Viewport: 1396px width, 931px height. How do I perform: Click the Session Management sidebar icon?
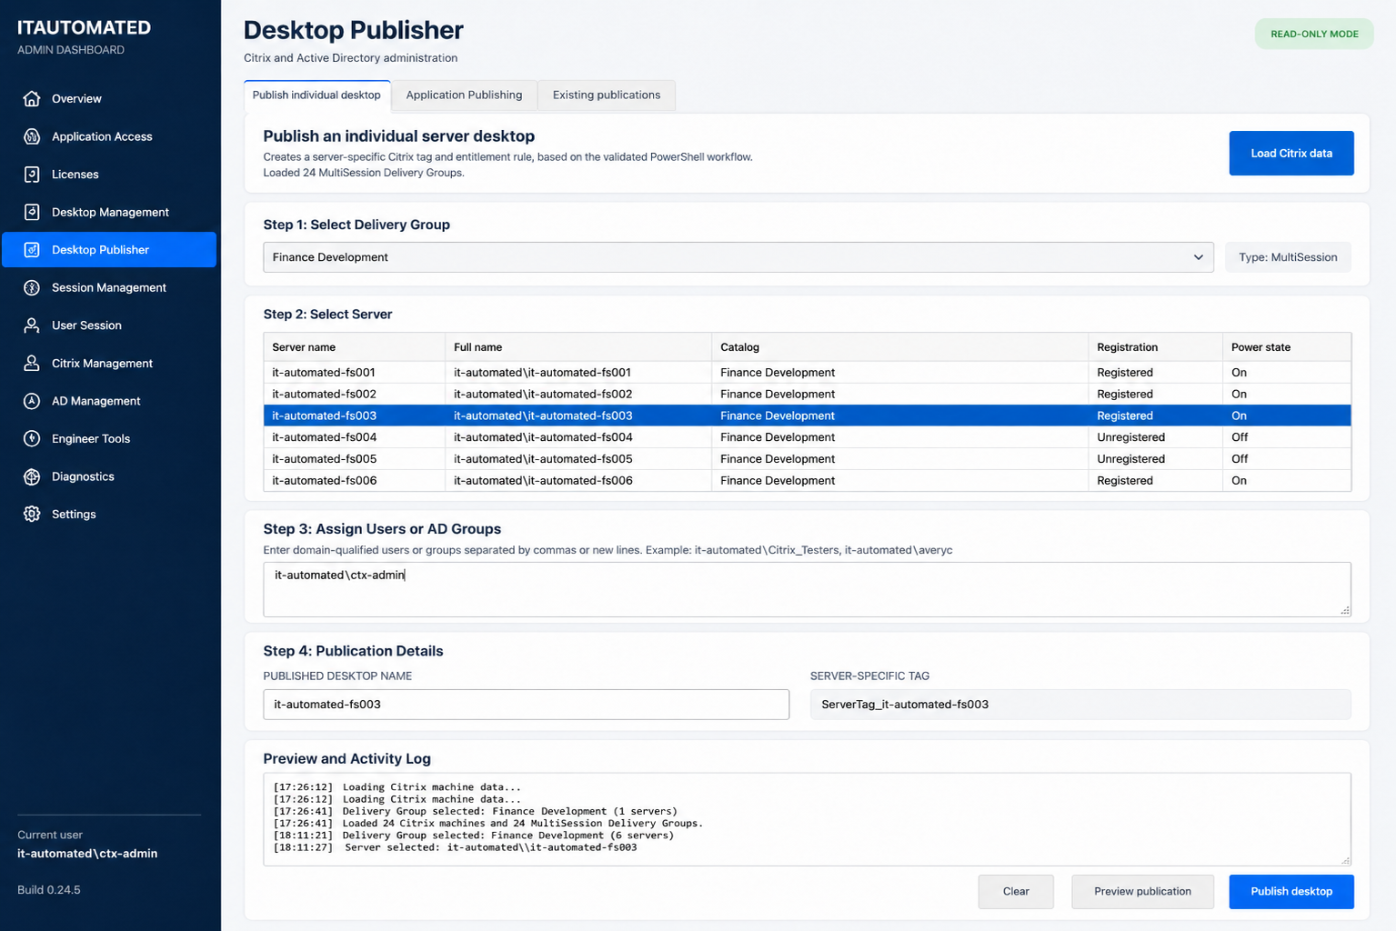pyautogui.click(x=32, y=287)
